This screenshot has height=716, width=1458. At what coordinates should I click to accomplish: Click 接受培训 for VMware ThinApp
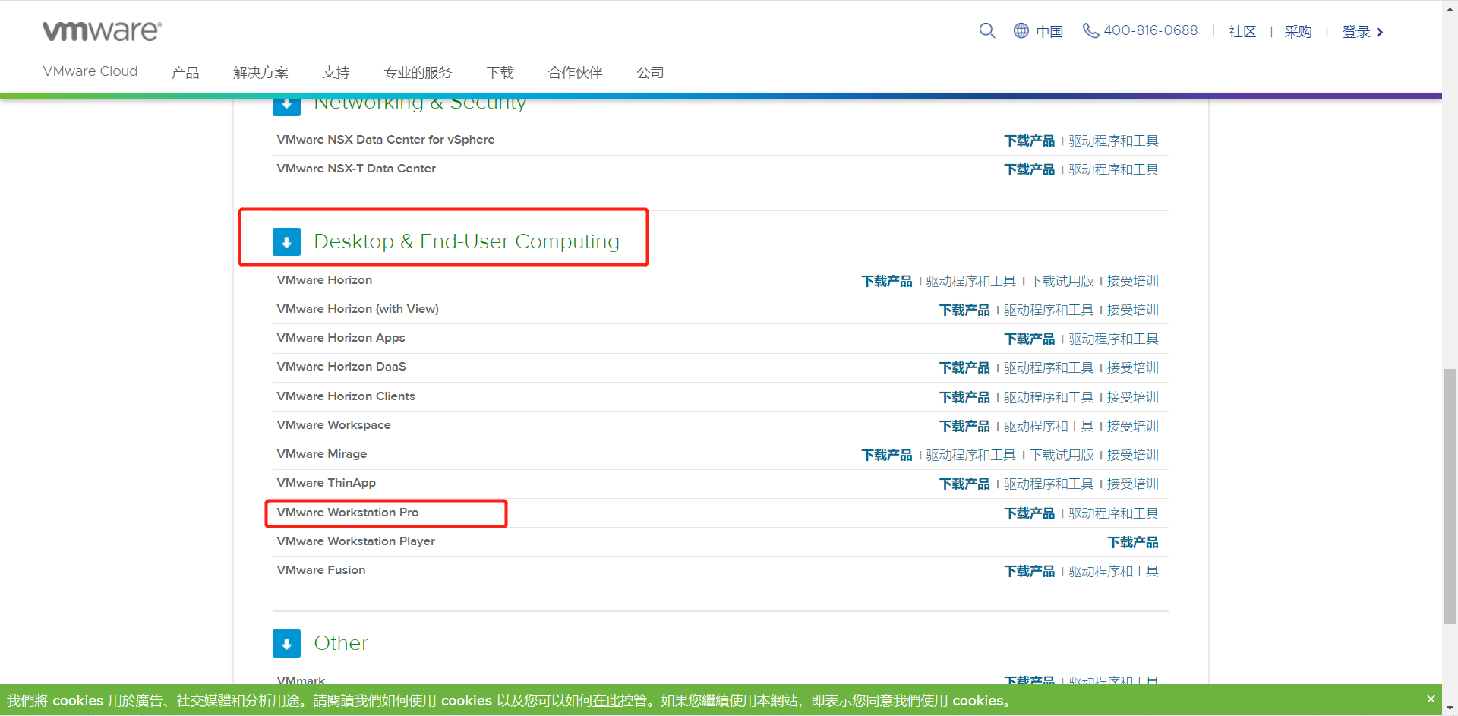1132,484
